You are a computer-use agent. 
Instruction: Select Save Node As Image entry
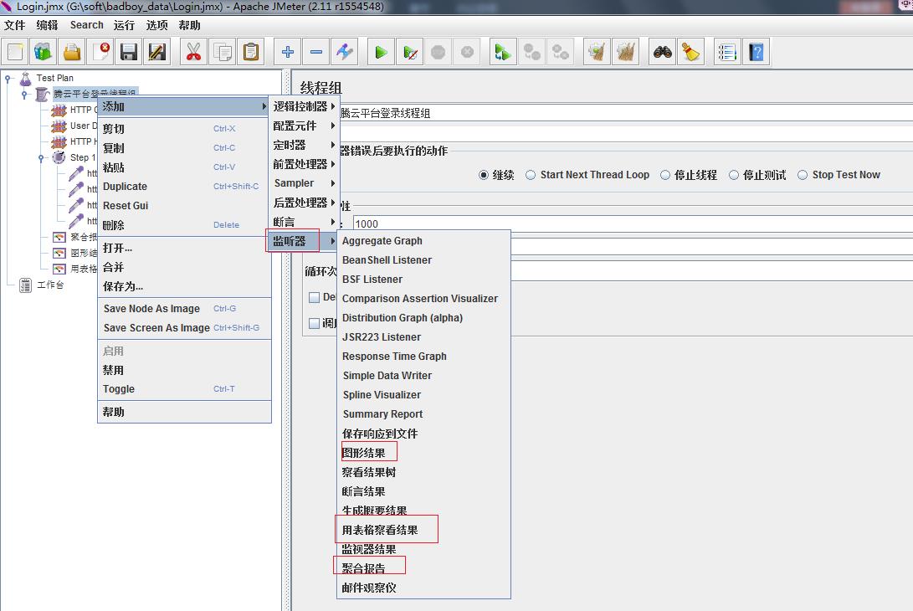[184, 309]
